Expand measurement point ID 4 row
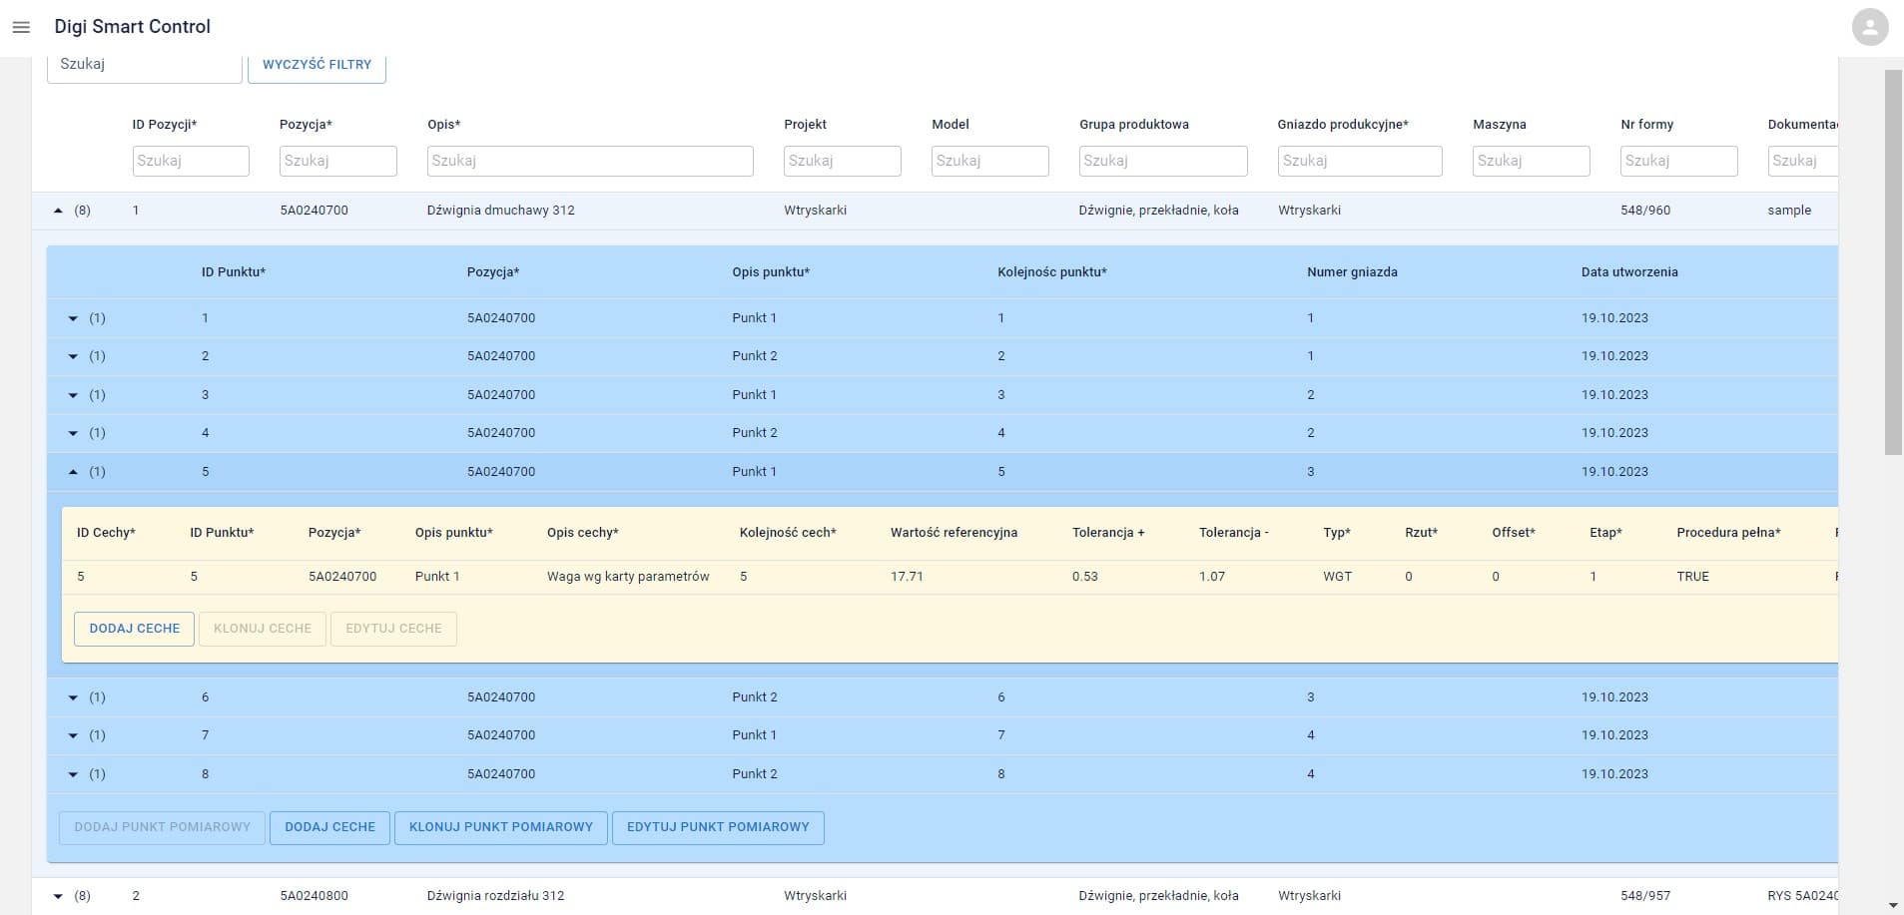Viewport: 1904px width, 915px height. click(73, 433)
